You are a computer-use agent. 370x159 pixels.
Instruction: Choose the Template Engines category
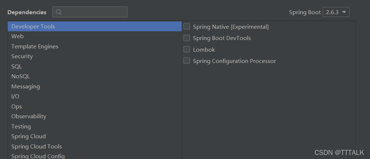[x=95, y=47]
